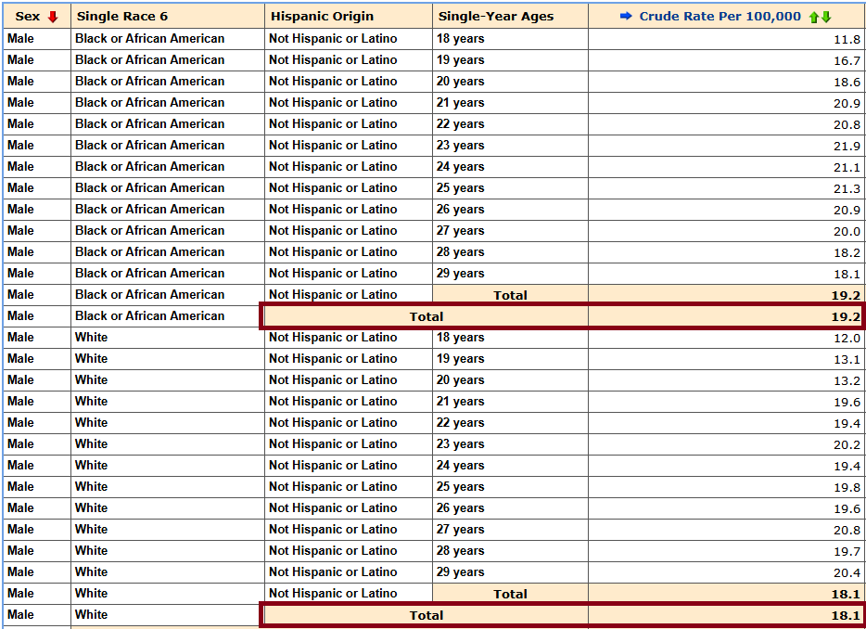Select the 19.8 crude rate value
The width and height of the screenshot is (866, 629).
(x=847, y=487)
